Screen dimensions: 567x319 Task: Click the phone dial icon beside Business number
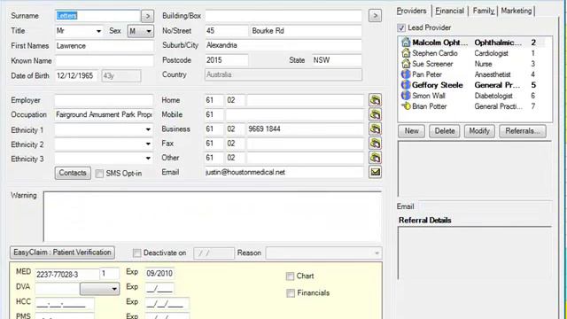click(375, 129)
